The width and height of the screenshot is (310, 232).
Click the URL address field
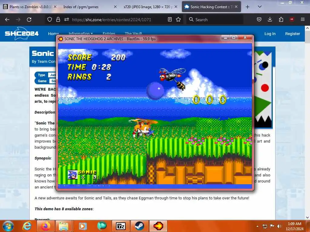tap(111, 20)
